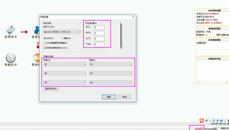Screen dimensions: 229x130
Task: Close the 页面设置 dialog with X
Action: [x=133, y=17]
